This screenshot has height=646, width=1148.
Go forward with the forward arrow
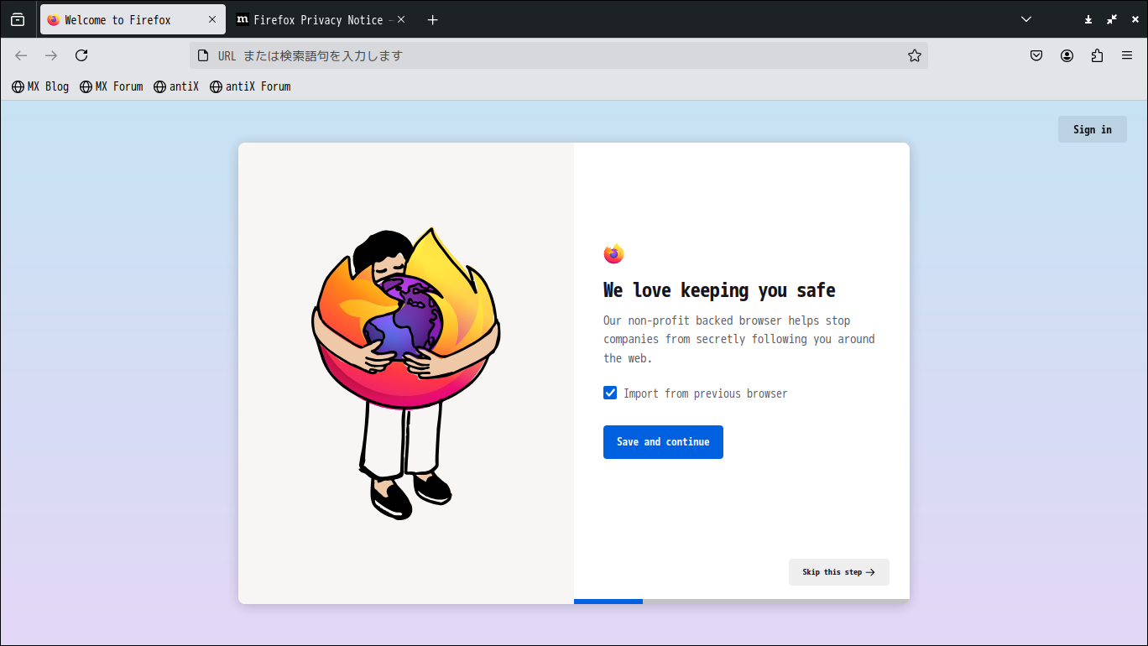click(51, 55)
